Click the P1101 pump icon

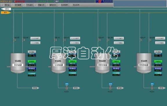coord(67,88)
